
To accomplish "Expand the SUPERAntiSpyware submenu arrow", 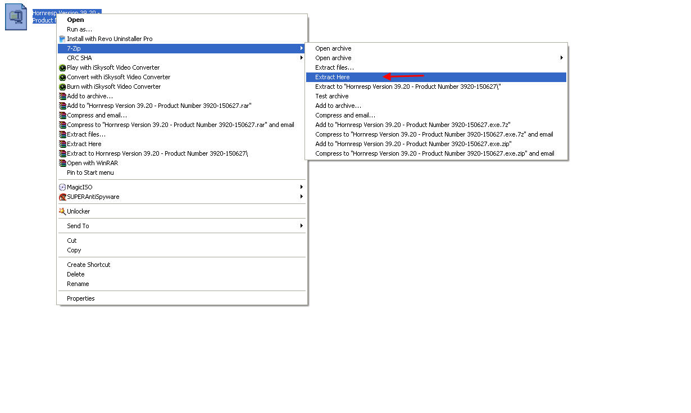I will click(x=302, y=197).
